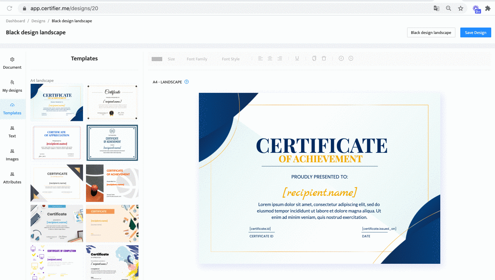Click the help icon next to A4 - LANDSCAPE
This screenshot has height=280, width=495.
tap(186, 82)
